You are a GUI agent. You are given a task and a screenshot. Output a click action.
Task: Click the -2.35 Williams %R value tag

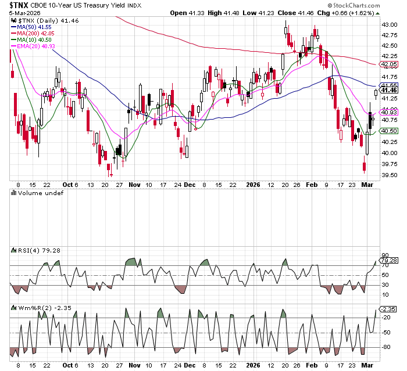tap(388, 309)
